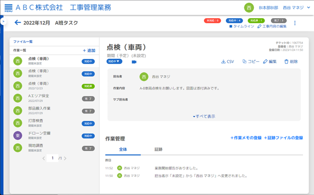Click 対応済 badge on third task
314x195 pixels.
88,86
